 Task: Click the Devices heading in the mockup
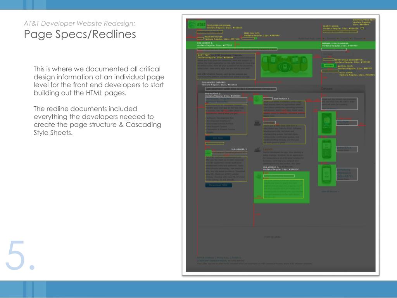click(x=326, y=89)
